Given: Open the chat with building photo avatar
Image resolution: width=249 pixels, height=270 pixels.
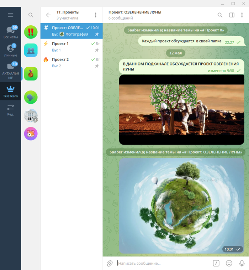Looking at the screenshot, I should (31, 115).
